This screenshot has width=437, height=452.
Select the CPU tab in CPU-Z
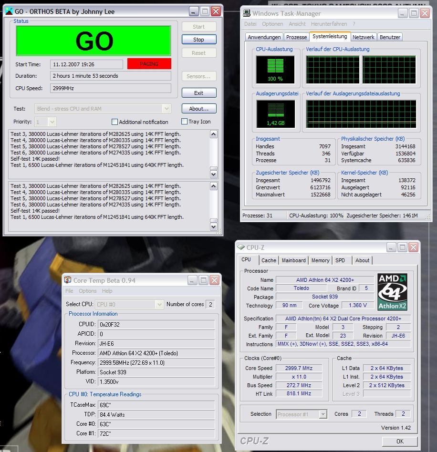(246, 259)
